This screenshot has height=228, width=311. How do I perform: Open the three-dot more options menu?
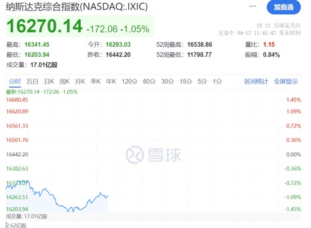coord(253,6)
